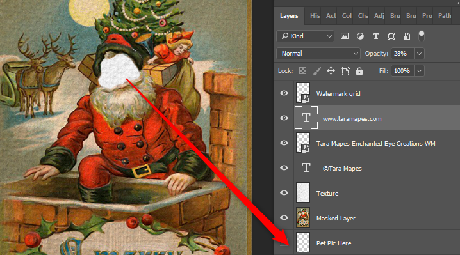Image resolution: width=460 pixels, height=255 pixels.
Task: Filter for smart objects icon
Action: click(x=407, y=36)
